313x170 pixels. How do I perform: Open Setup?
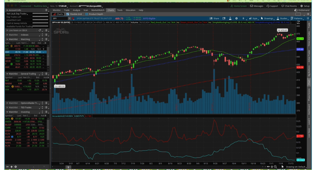(305, 6)
